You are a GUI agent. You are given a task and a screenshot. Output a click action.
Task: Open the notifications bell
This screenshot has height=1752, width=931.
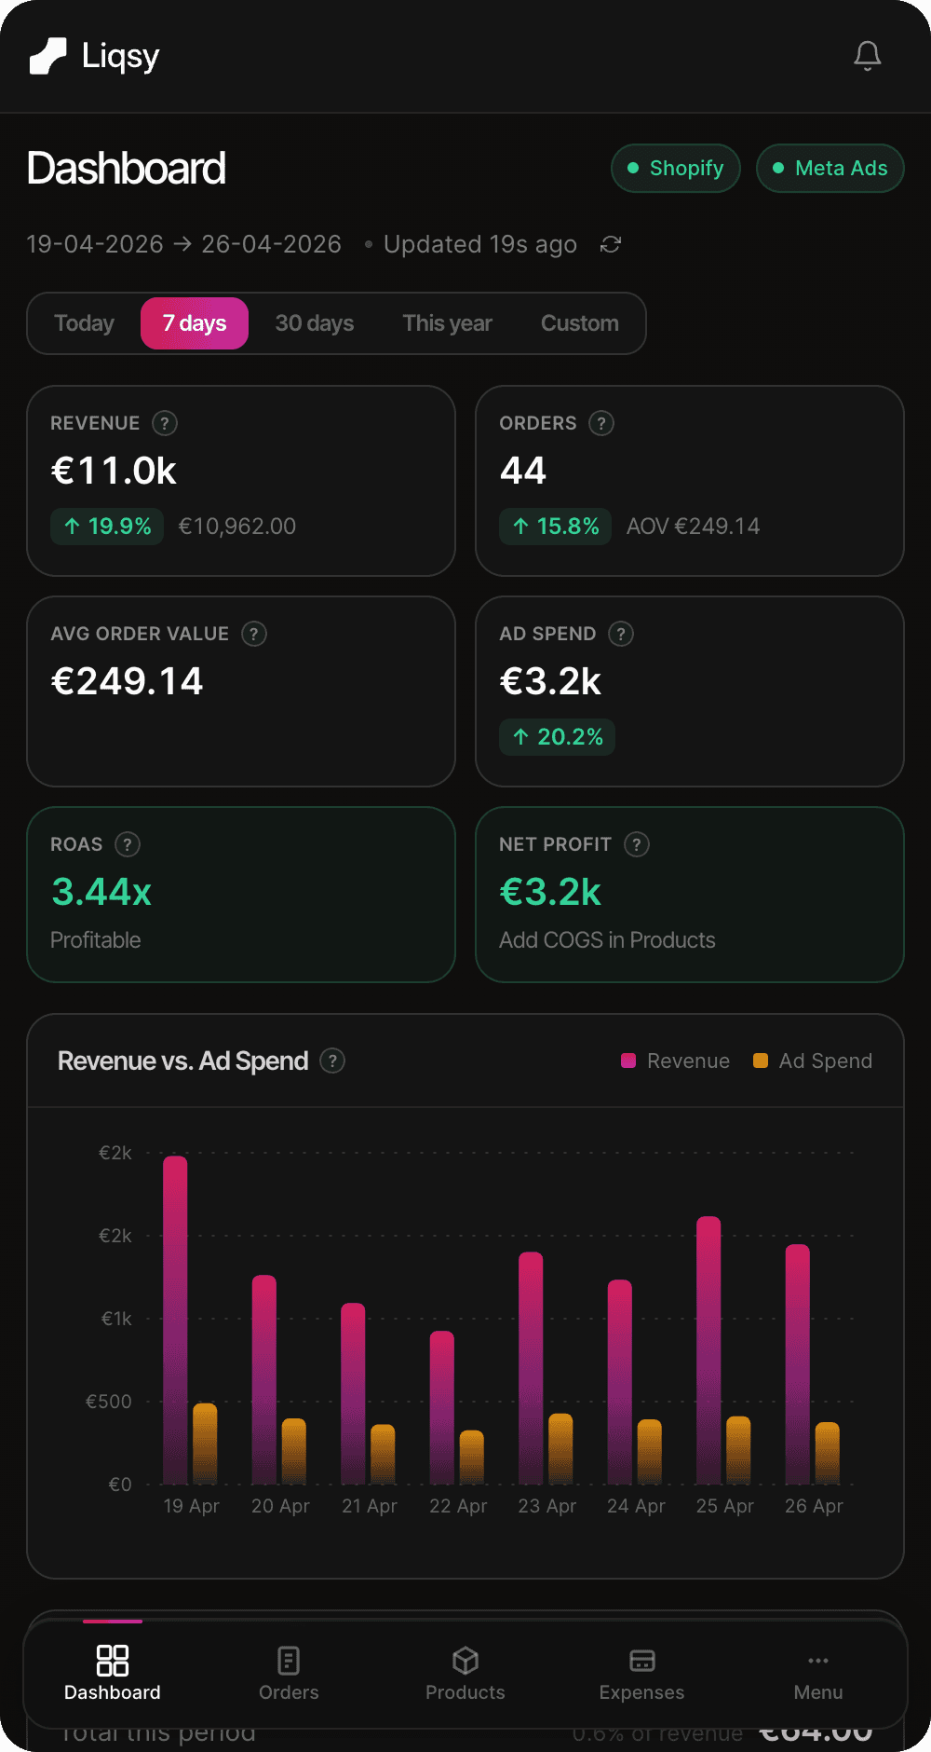(867, 56)
